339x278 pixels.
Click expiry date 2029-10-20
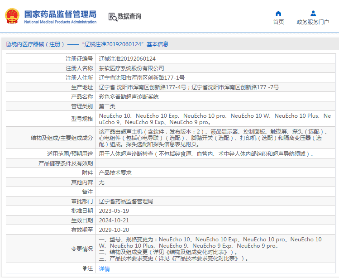click(x=114, y=230)
